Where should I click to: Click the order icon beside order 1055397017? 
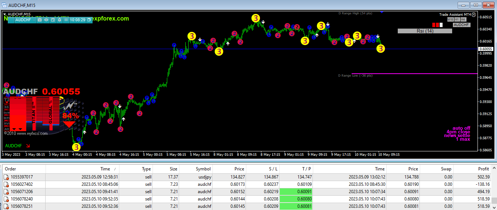click(x=6, y=177)
